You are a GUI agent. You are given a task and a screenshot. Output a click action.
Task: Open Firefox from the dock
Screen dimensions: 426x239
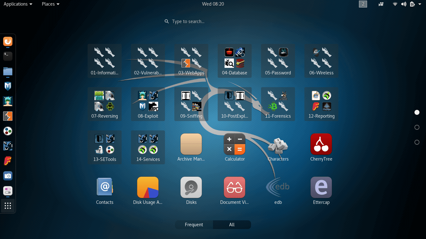[8, 41]
